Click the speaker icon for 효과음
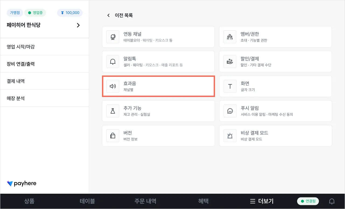Viewport: 345px width, 209px height. pos(113,86)
